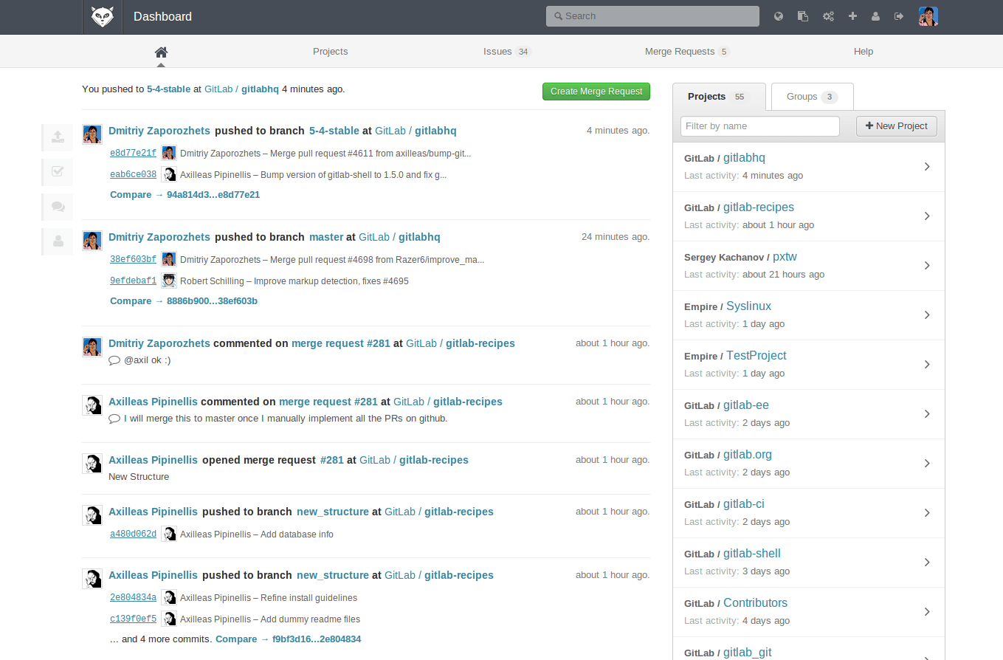Open the Merge Requests menu item

coord(679,51)
